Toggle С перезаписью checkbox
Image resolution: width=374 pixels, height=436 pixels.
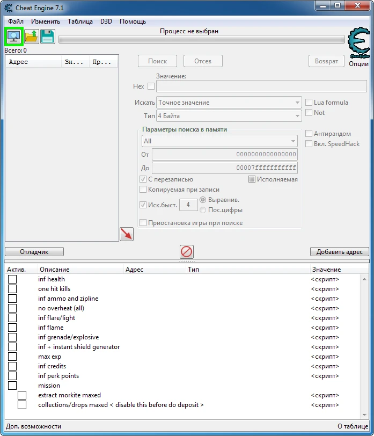tap(143, 179)
